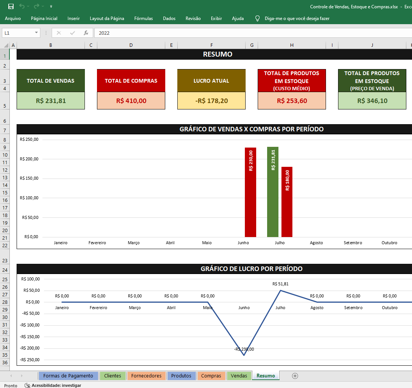Add a new sheet with the plus icon
The width and height of the screenshot is (412, 388).
click(295, 376)
